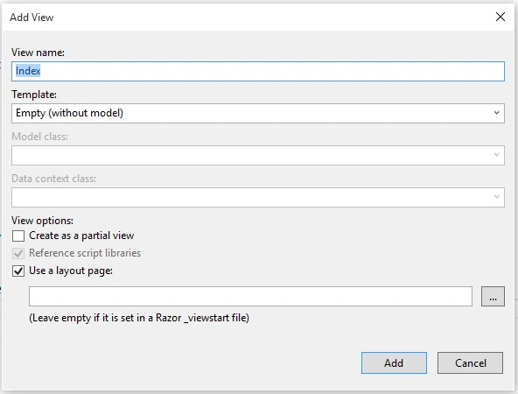Click the Use a layout page label
518x394 pixels.
[71, 271]
